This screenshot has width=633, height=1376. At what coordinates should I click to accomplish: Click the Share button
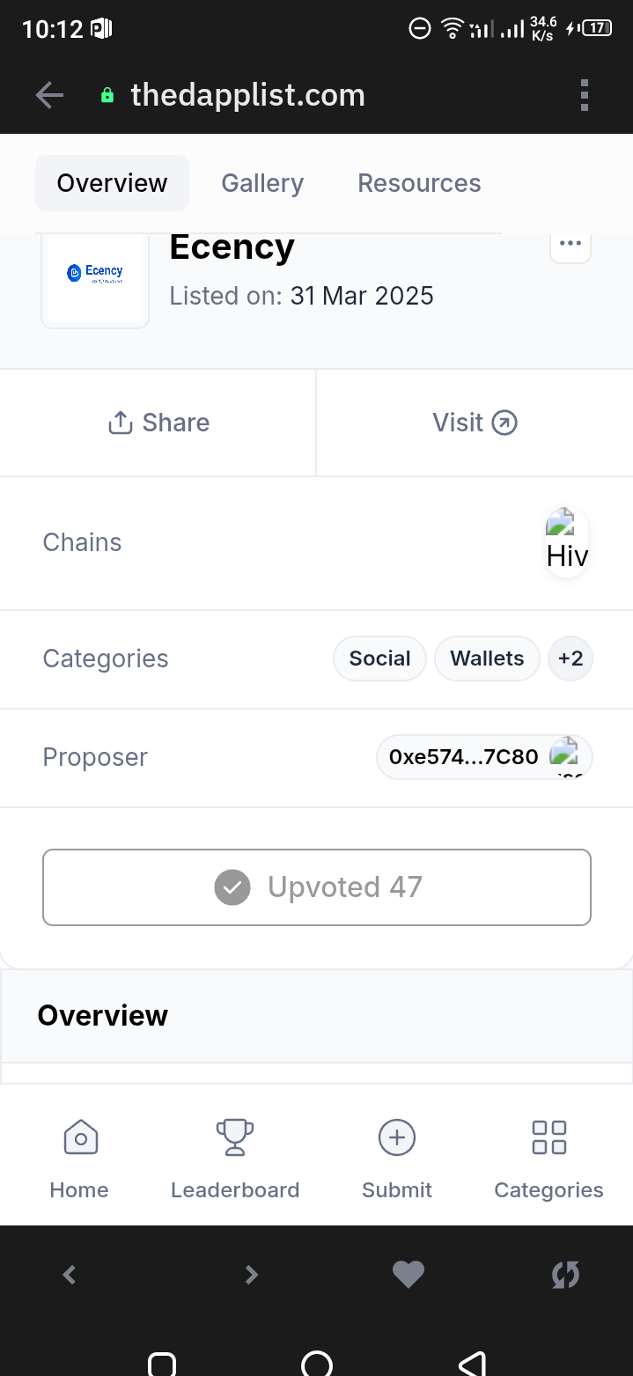(158, 423)
